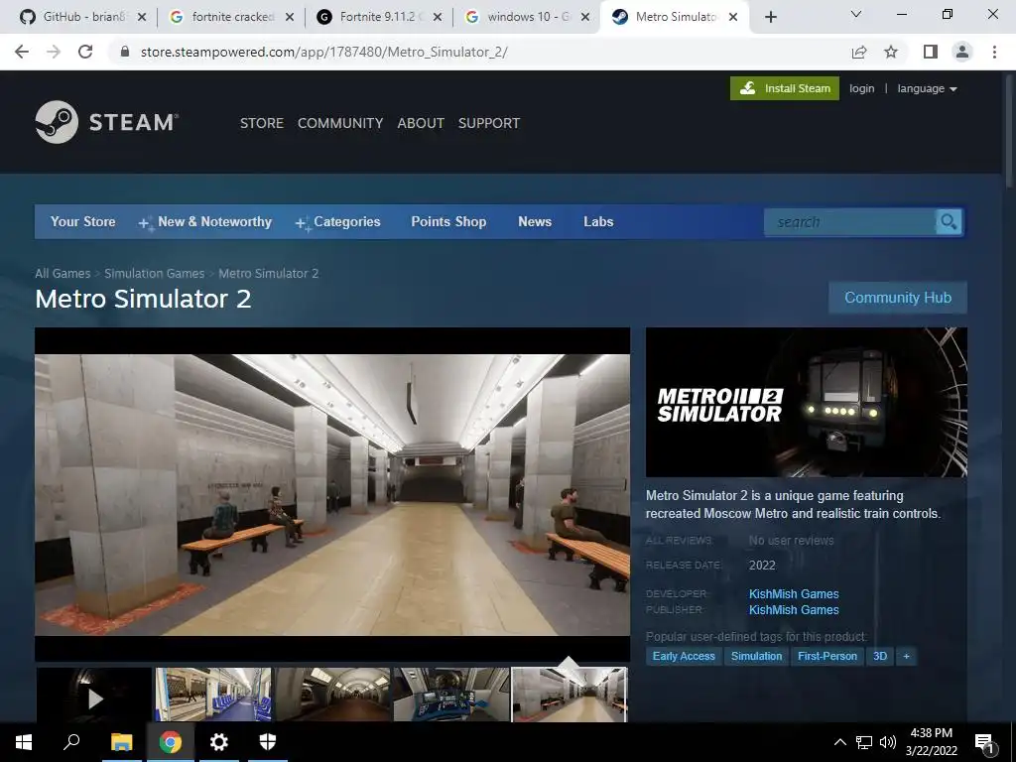Click the Chrome taskbar icon
This screenshot has height=762, width=1016.
(170, 742)
